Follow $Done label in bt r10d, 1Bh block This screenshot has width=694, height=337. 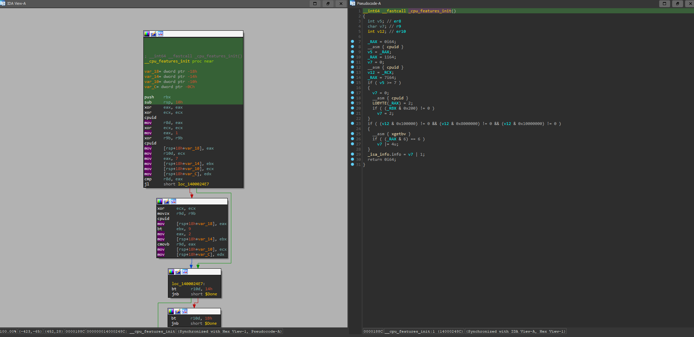click(210, 323)
